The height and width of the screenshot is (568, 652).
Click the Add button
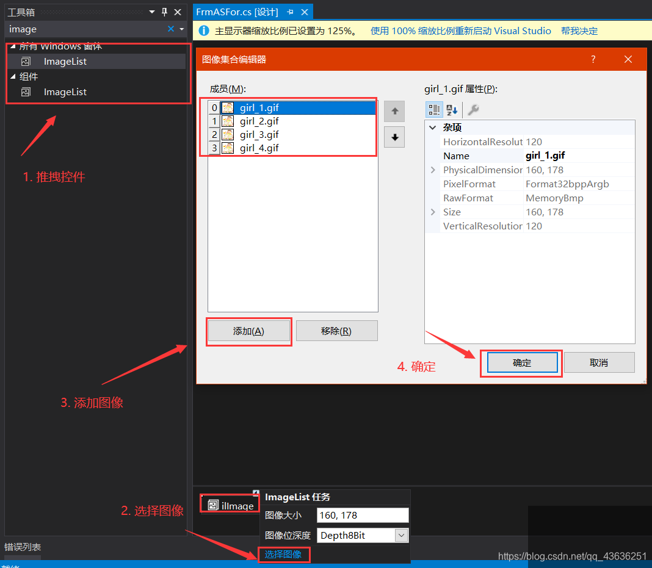click(x=248, y=331)
